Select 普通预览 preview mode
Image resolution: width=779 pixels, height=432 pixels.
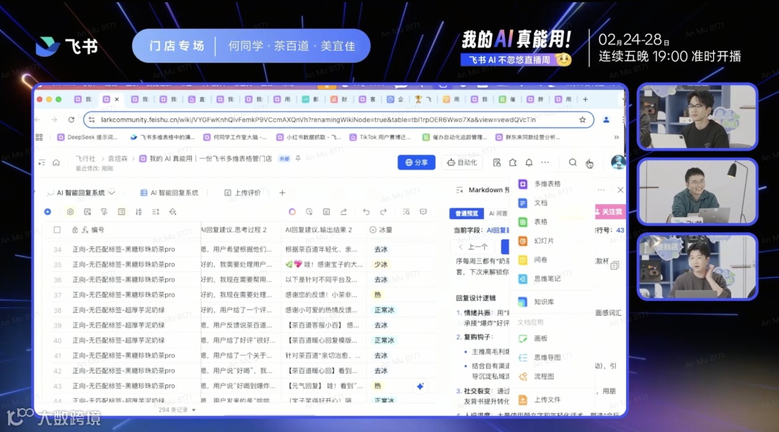click(x=467, y=213)
